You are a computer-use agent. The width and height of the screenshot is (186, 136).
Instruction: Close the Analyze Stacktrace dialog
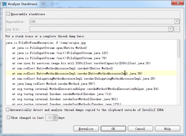pyautogui.click(x=177, y=3)
